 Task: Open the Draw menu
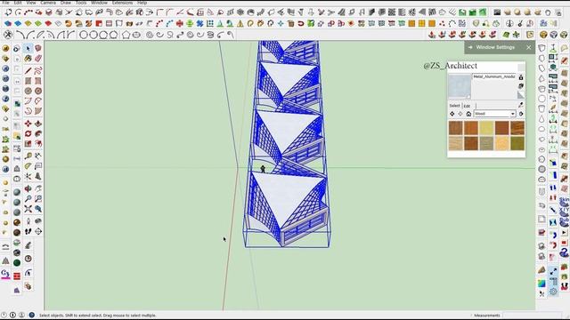pyautogui.click(x=66, y=3)
